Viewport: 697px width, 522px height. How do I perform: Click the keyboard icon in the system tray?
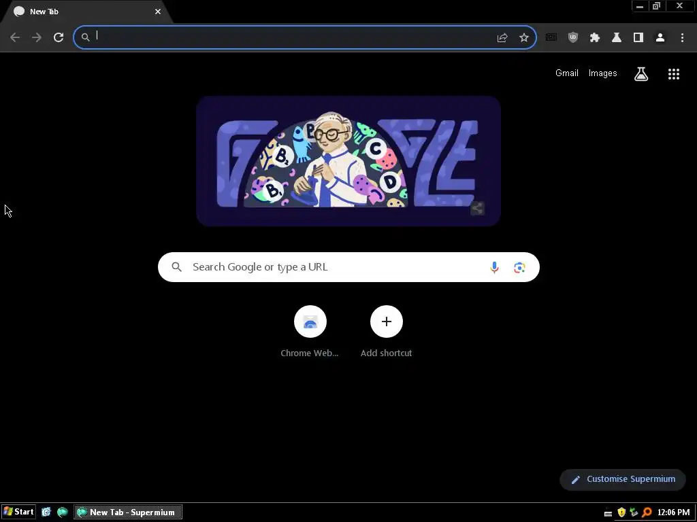[608, 514]
